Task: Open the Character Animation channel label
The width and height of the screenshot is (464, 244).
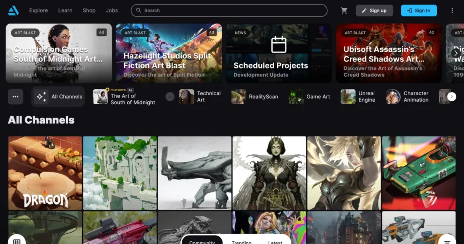Action: click(416, 97)
